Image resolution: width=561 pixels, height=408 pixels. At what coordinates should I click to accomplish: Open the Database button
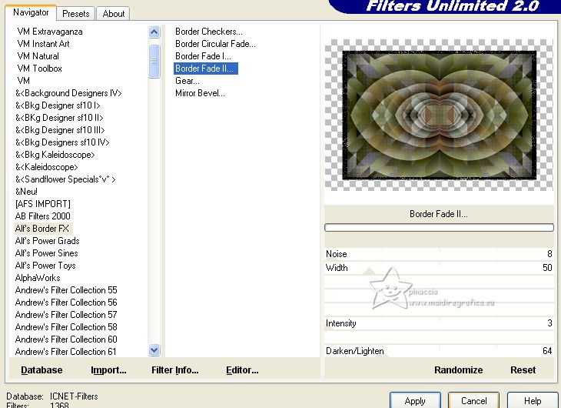pos(41,370)
